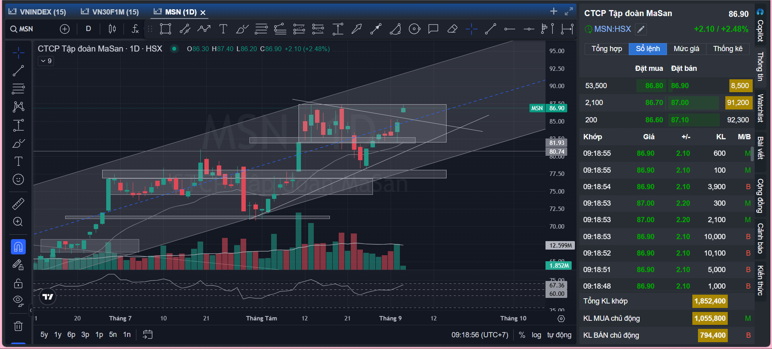The image size is (772, 349).
Task: Open the D interval dropdown
Action: pos(89,29)
